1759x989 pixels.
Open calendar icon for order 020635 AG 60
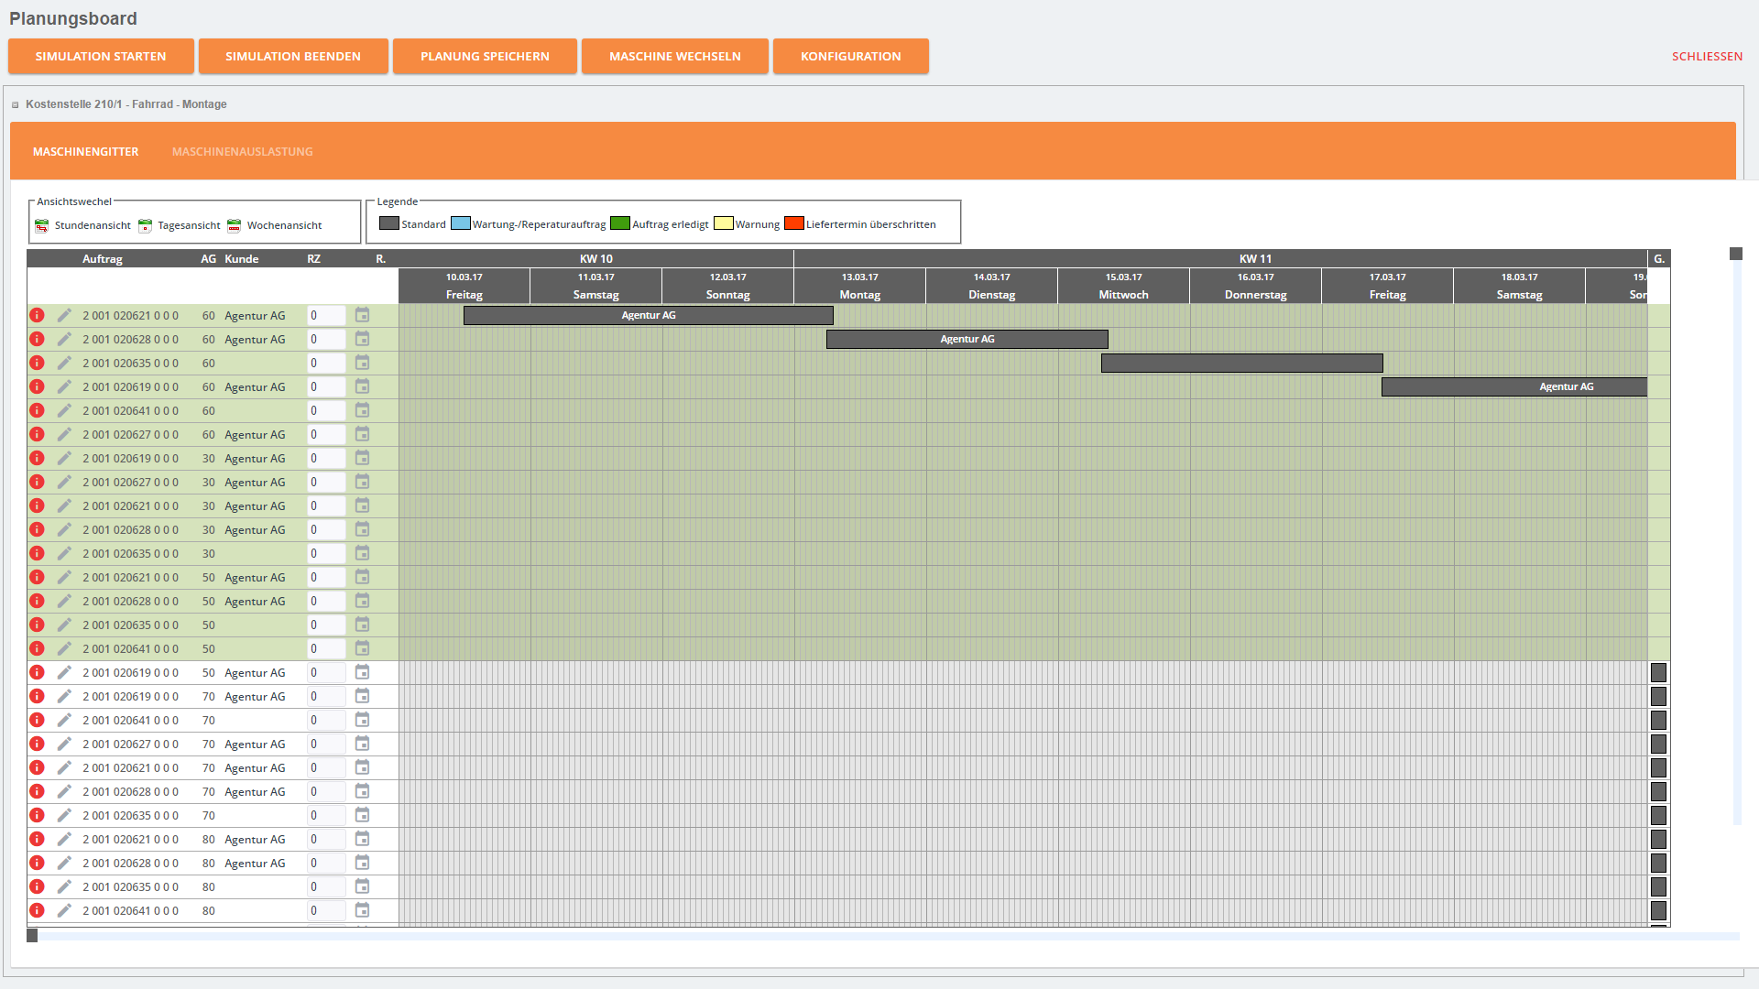(x=362, y=363)
